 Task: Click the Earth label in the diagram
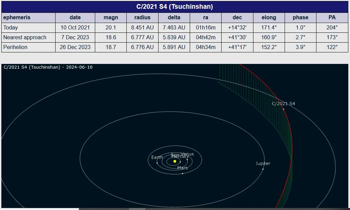(x=157, y=157)
